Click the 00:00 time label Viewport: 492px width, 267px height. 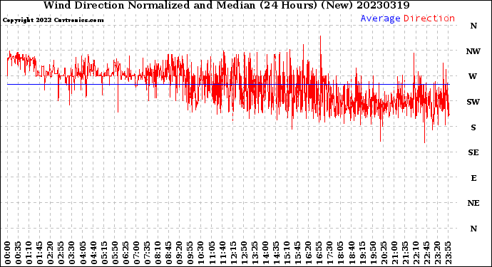tap(8, 253)
